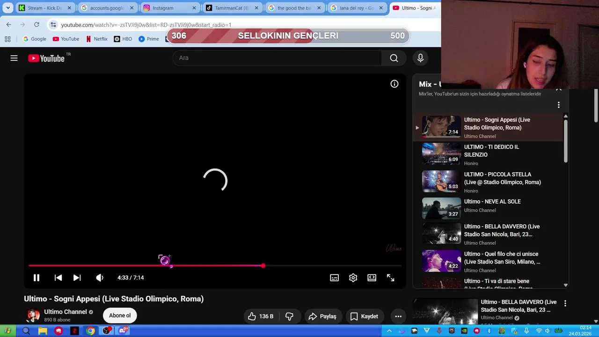Open HBO bookmark

pos(123,39)
